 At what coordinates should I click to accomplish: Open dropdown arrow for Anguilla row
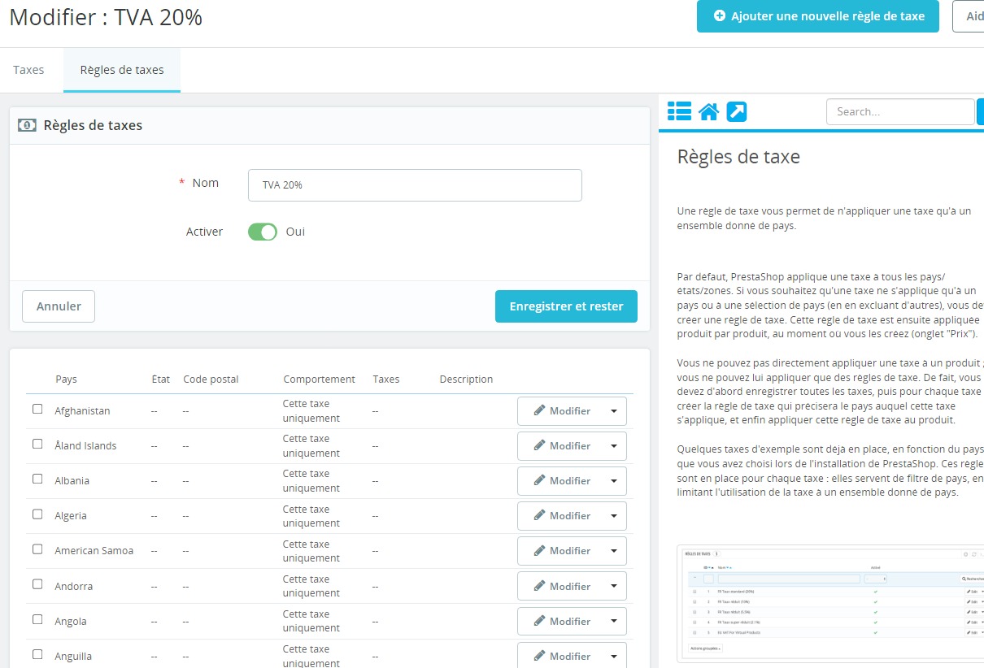pos(614,656)
